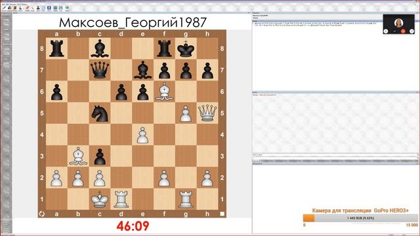The height and width of the screenshot is (236, 420).
Task: Toggle the camera icon in the call widget
Action: click(394, 31)
